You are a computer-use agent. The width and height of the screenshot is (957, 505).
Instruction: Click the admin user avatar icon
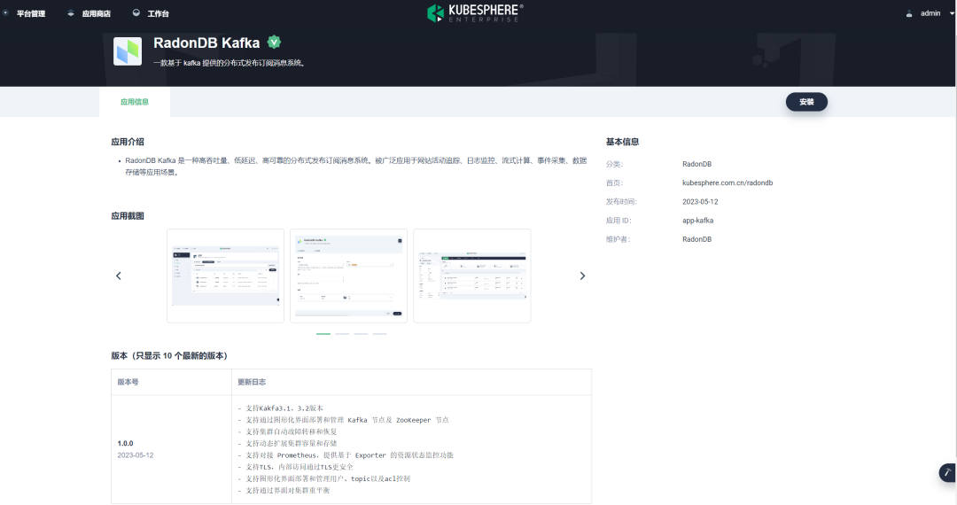pos(909,13)
